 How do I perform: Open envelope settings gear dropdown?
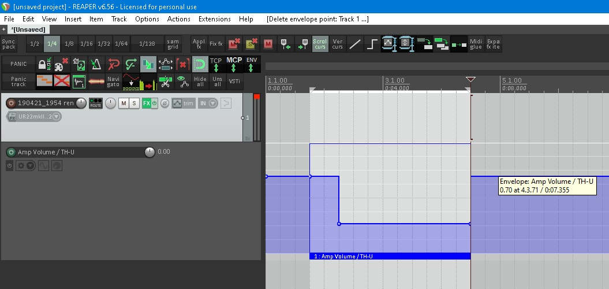(x=25, y=166)
